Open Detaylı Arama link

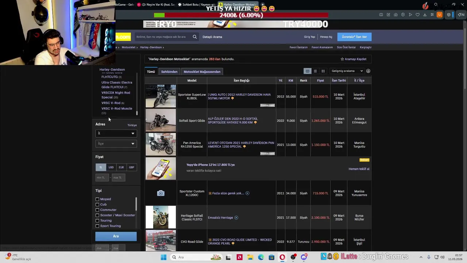212,37
